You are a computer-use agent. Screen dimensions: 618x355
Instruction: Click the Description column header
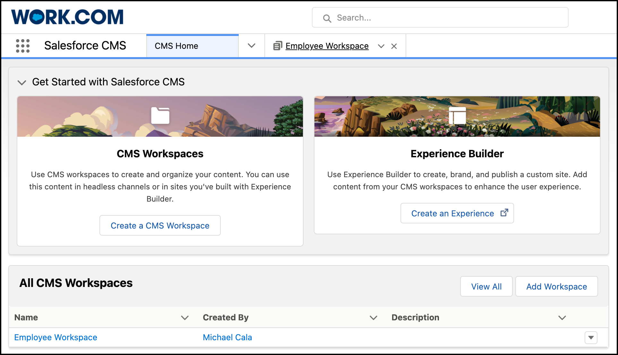[416, 317]
